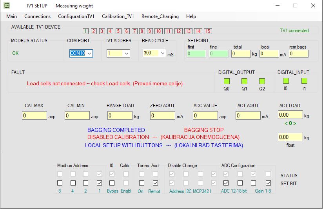Click the float kg value field
This screenshot has width=323, height=209.
point(290,137)
